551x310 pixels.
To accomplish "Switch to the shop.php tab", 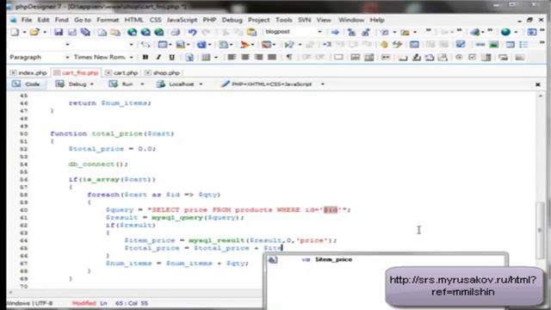I will [x=163, y=72].
